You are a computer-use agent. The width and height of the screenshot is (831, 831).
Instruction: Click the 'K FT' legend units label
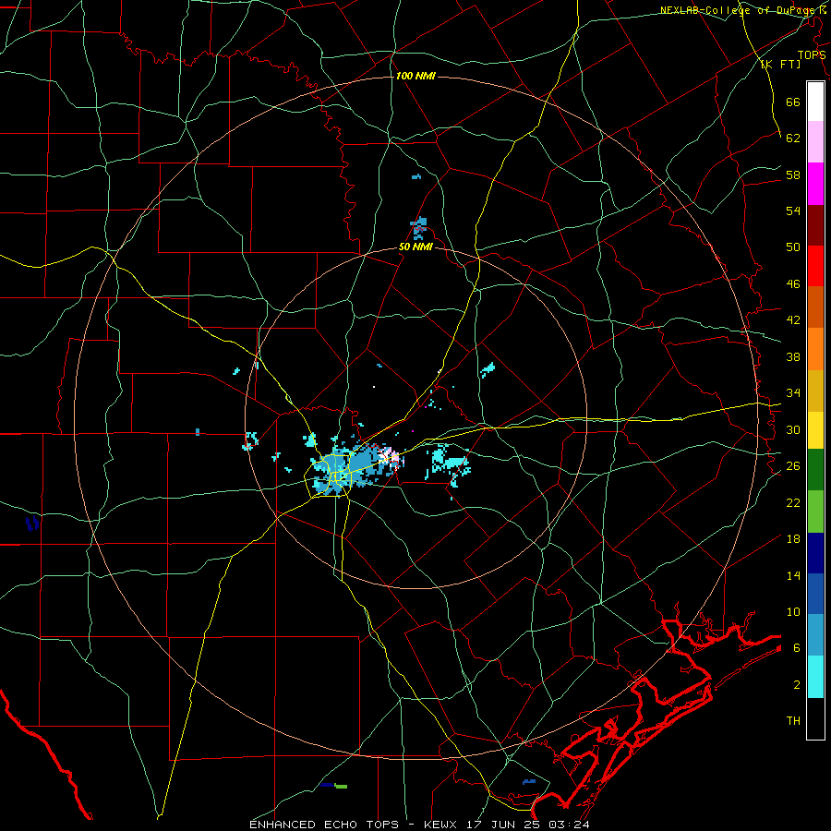click(x=781, y=65)
